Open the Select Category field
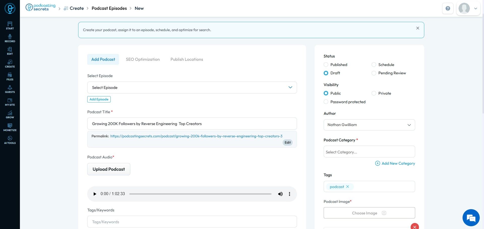The height and width of the screenshot is (229, 484). pos(369,152)
